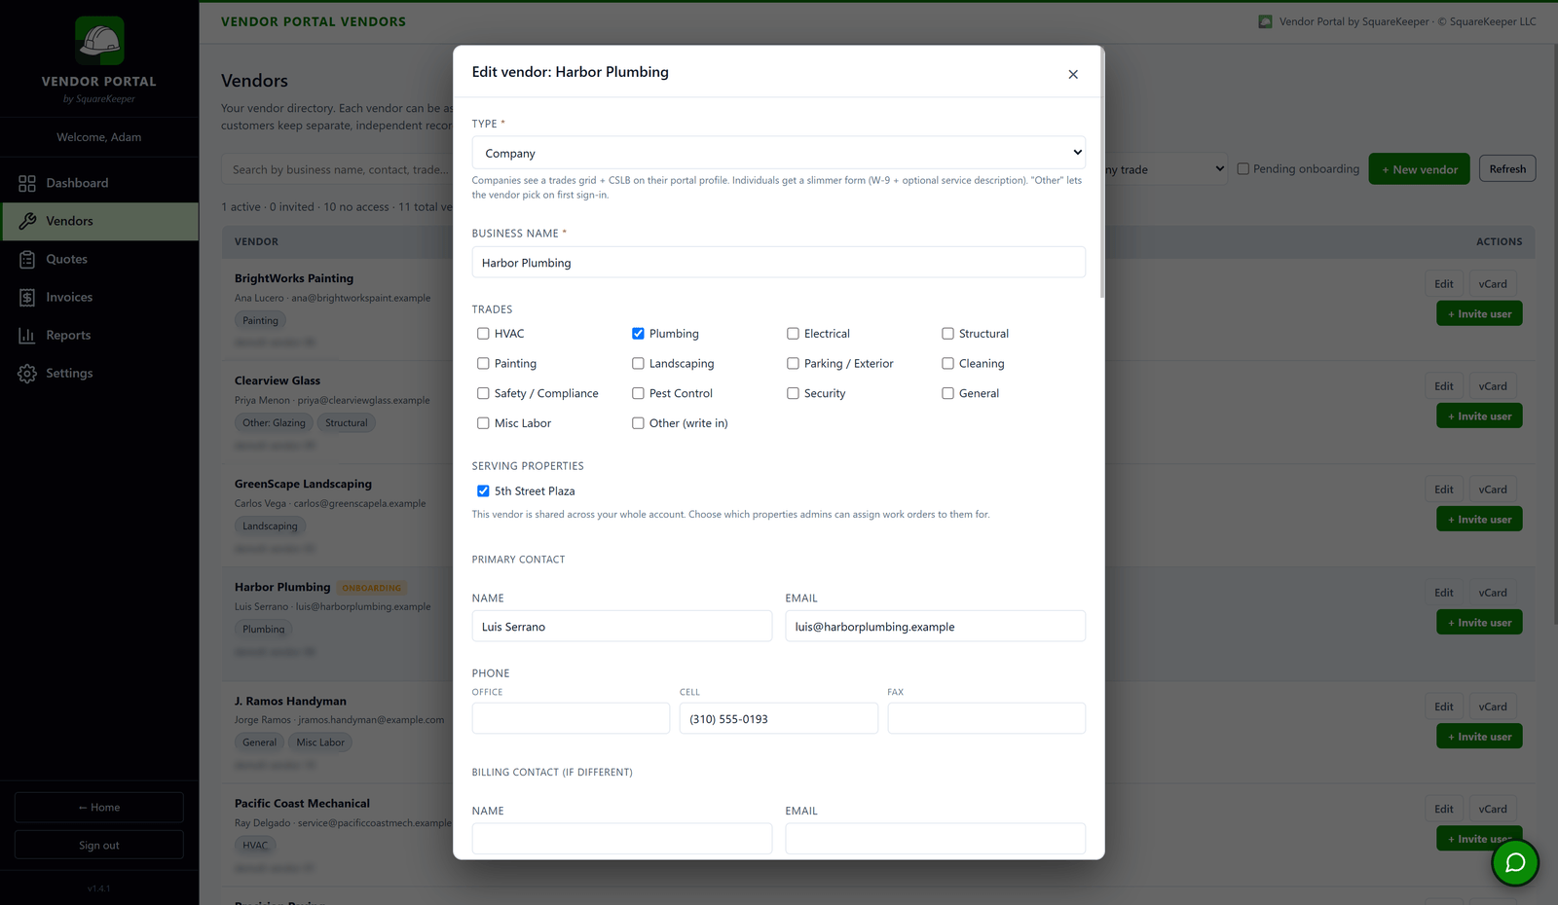The image size is (1558, 905).
Task: Open the vendor Type dropdown
Action: coord(779,153)
